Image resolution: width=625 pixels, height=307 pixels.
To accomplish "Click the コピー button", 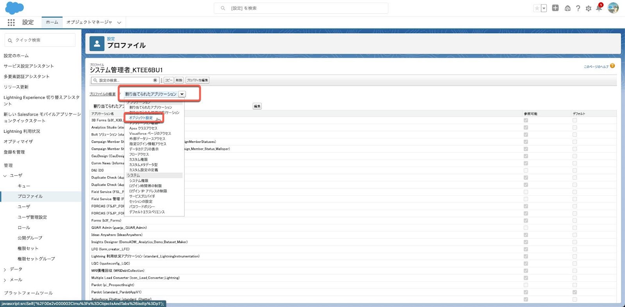I will [168, 80].
